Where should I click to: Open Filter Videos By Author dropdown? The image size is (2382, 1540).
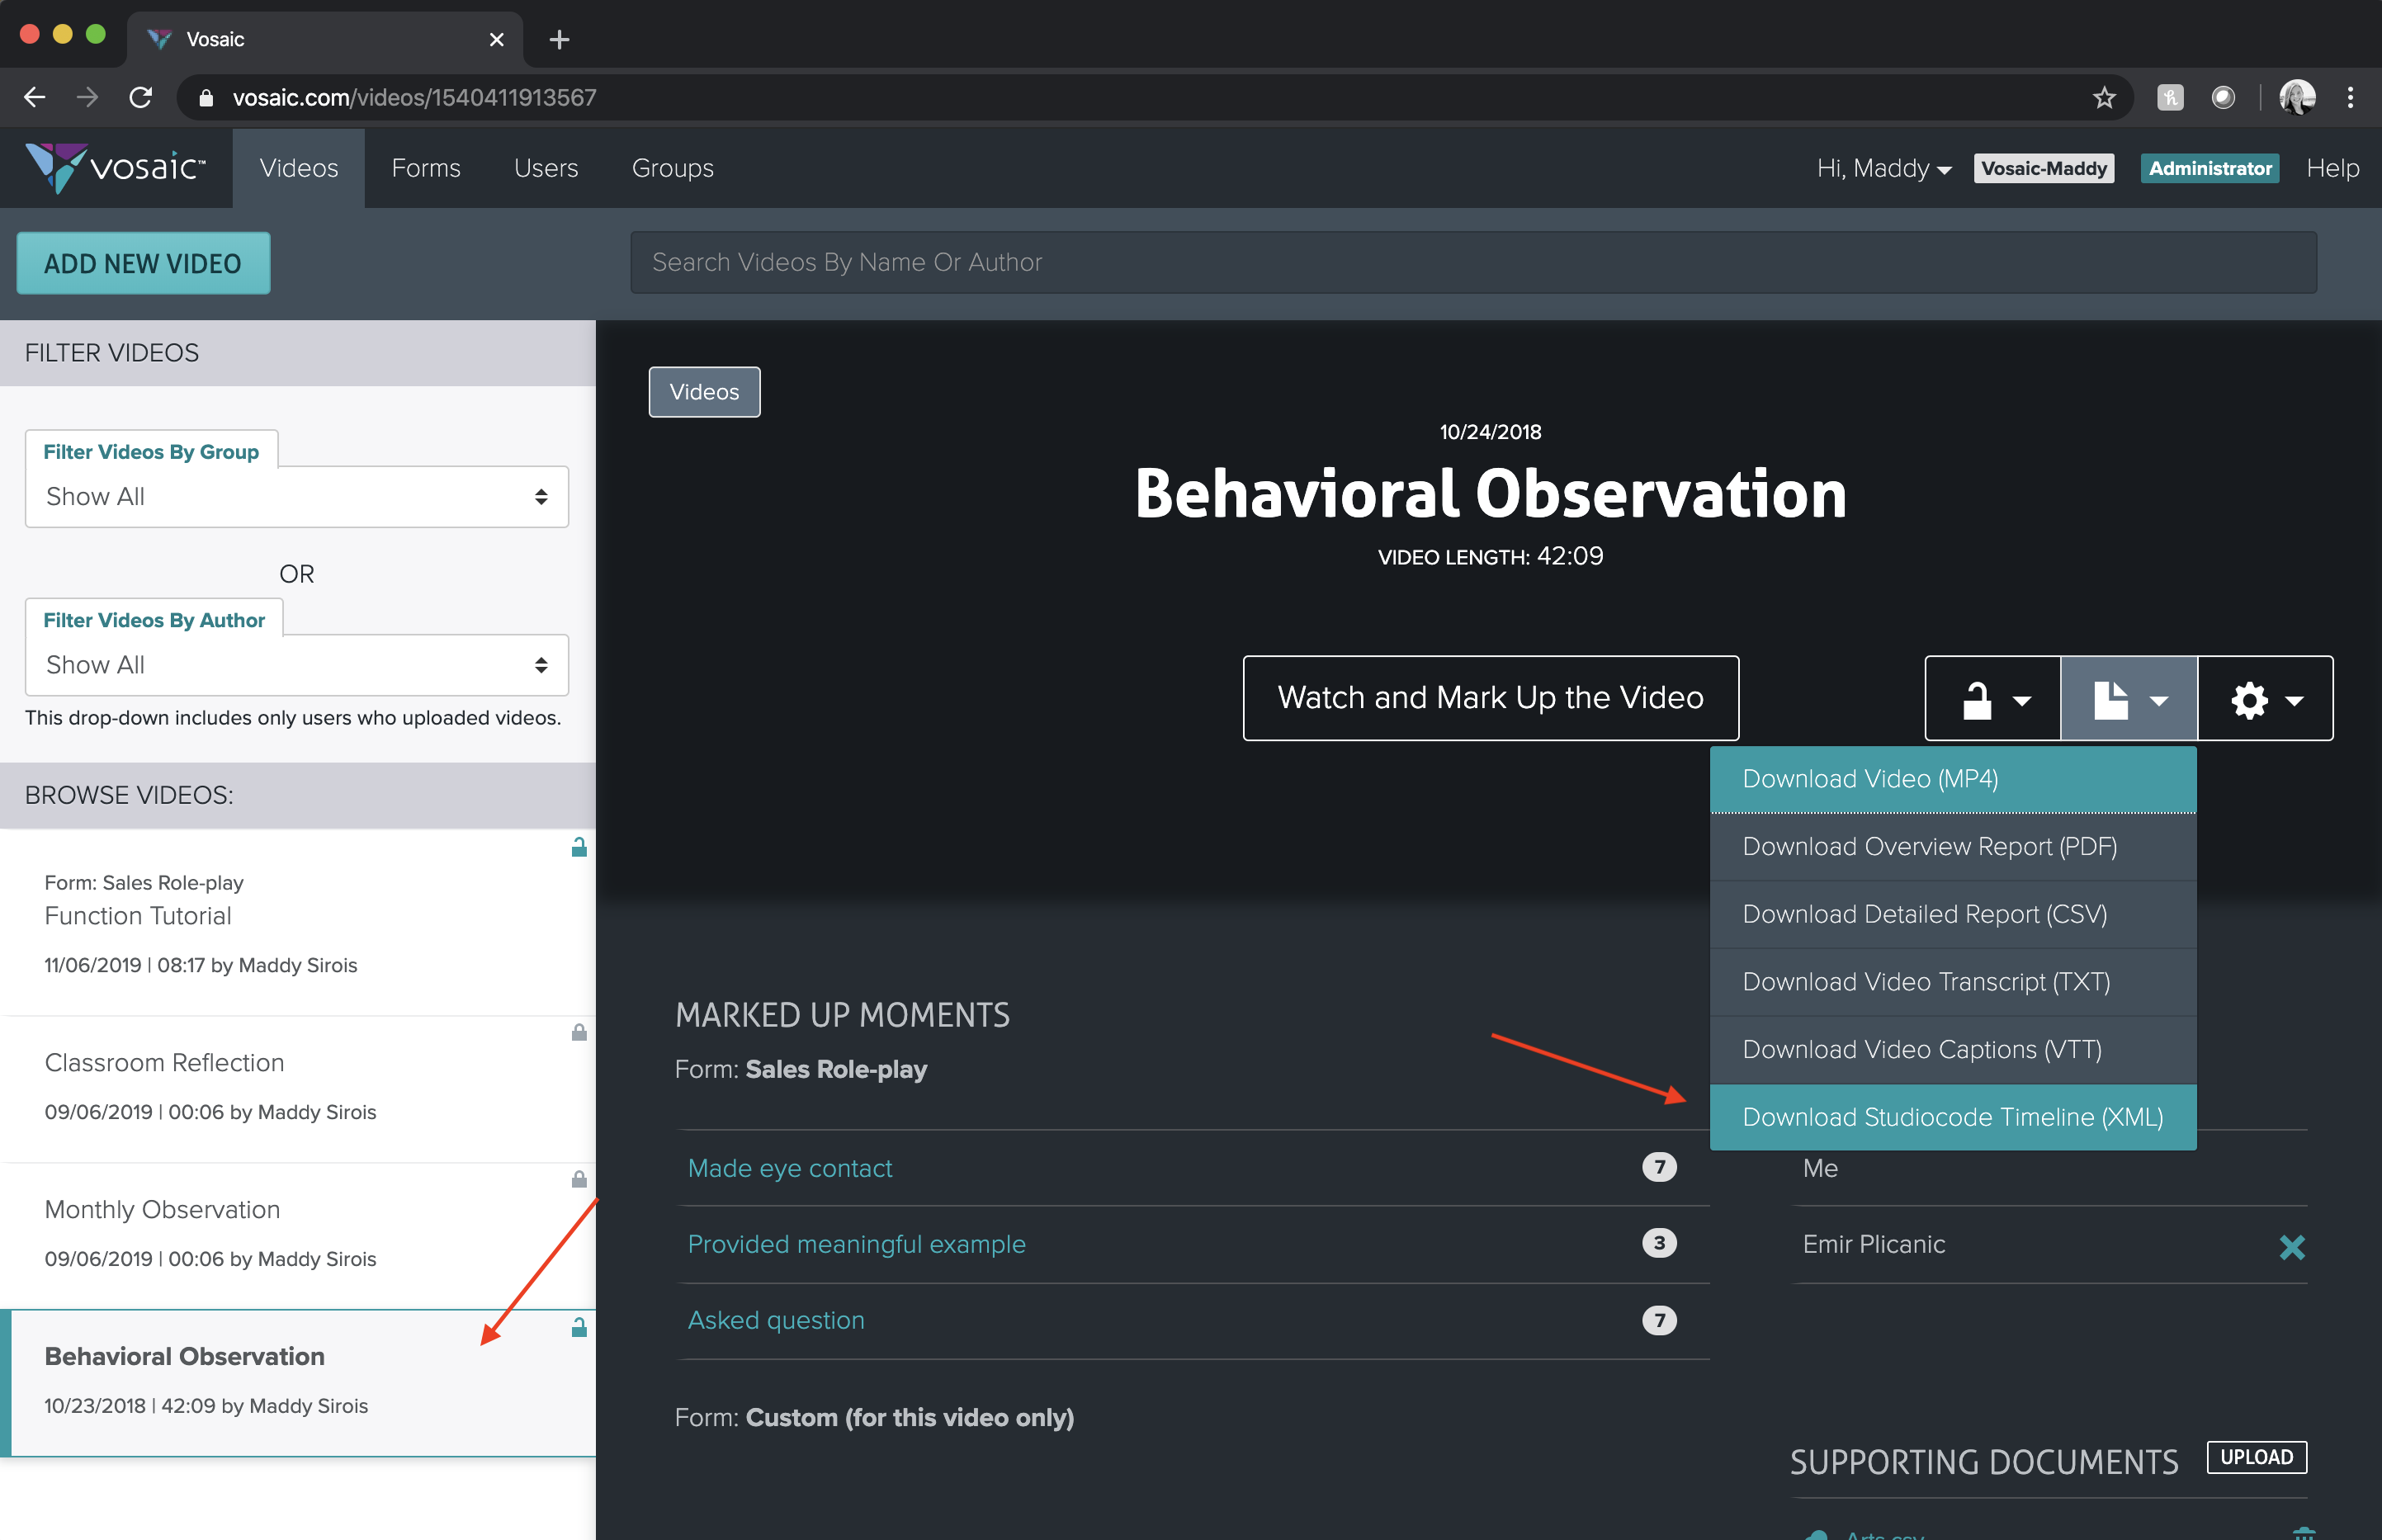296,665
